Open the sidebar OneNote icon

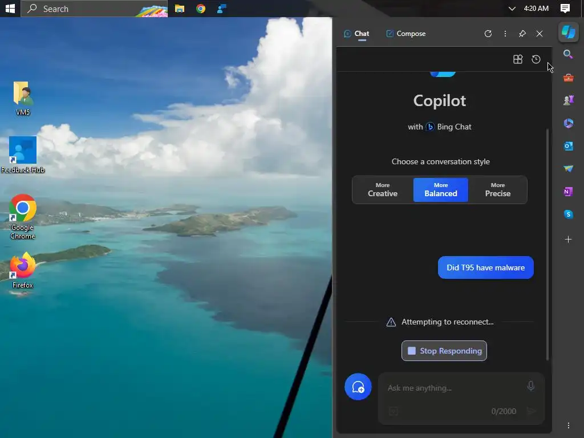(x=569, y=192)
